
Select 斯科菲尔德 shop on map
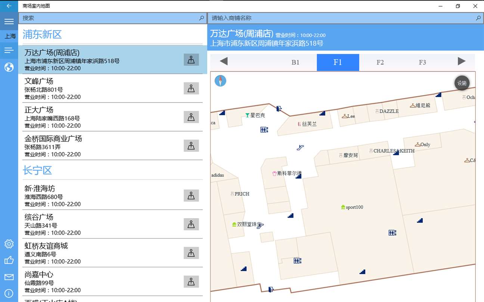coord(287,173)
